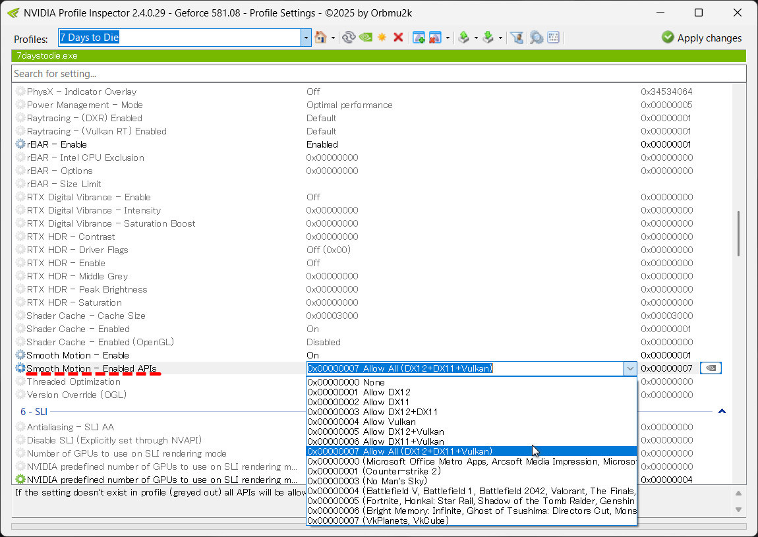Click the settings list vertical scrollbar thumb

pos(739,234)
